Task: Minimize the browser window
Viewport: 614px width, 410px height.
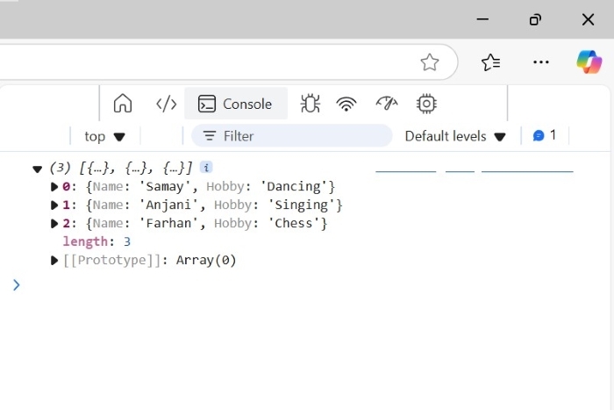Action: pos(482,19)
